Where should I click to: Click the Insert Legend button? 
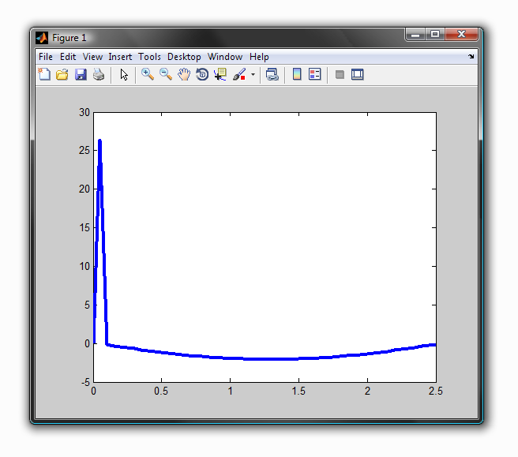tap(315, 75)
